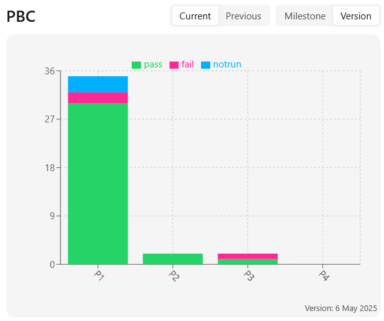The image size is (384, 321).
Task: Click the PBC chart title
Action: coord(21,16)
